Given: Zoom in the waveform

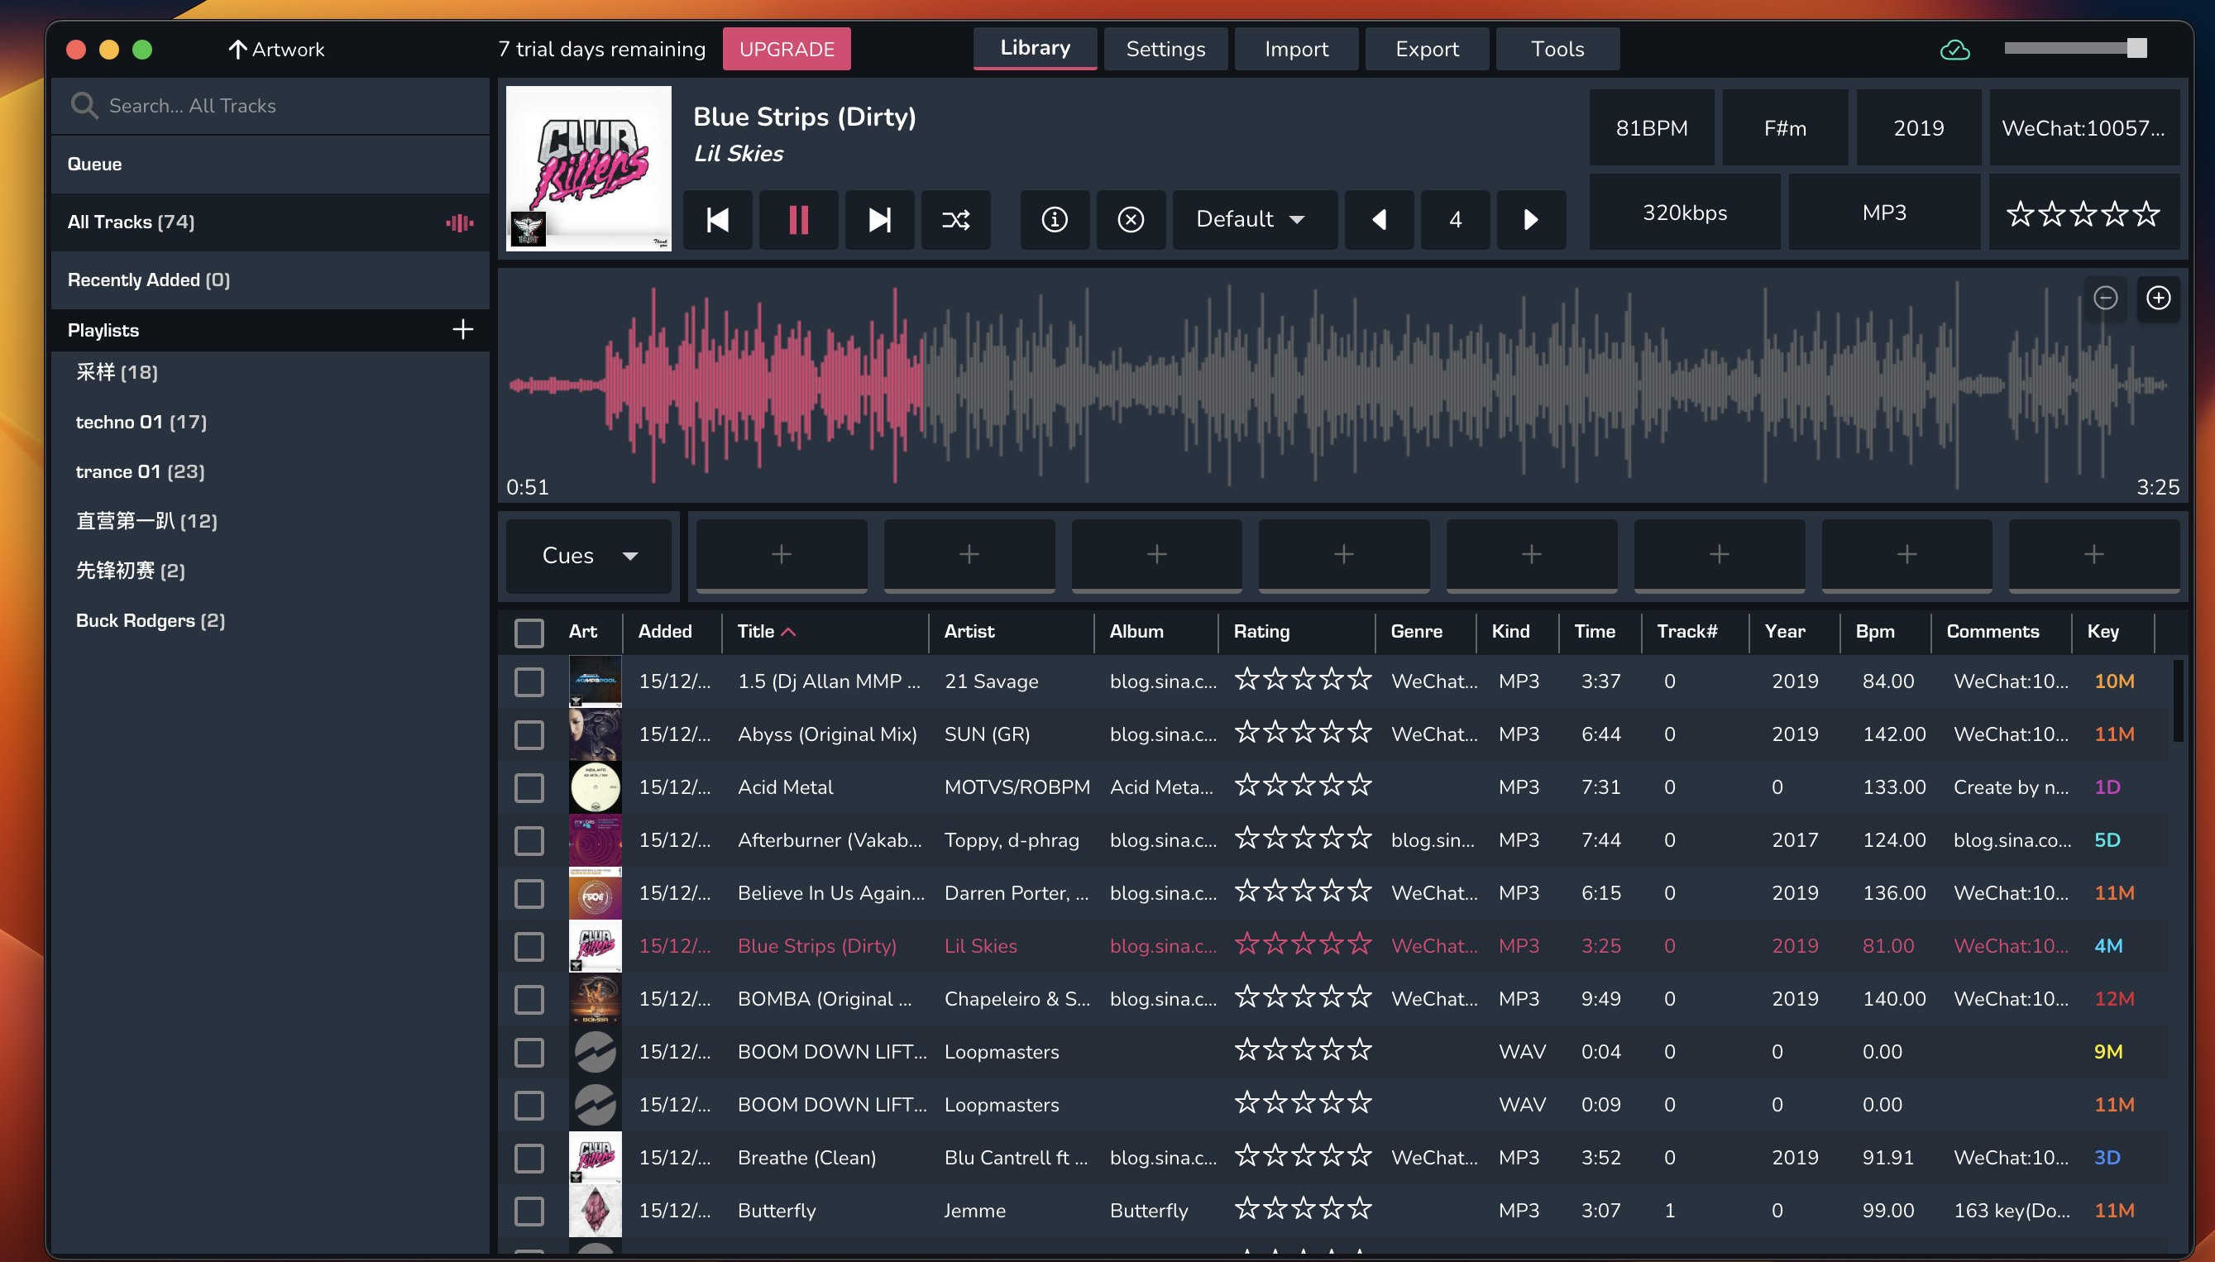Looking at the screenshot, I should [x=2158, y=299].
